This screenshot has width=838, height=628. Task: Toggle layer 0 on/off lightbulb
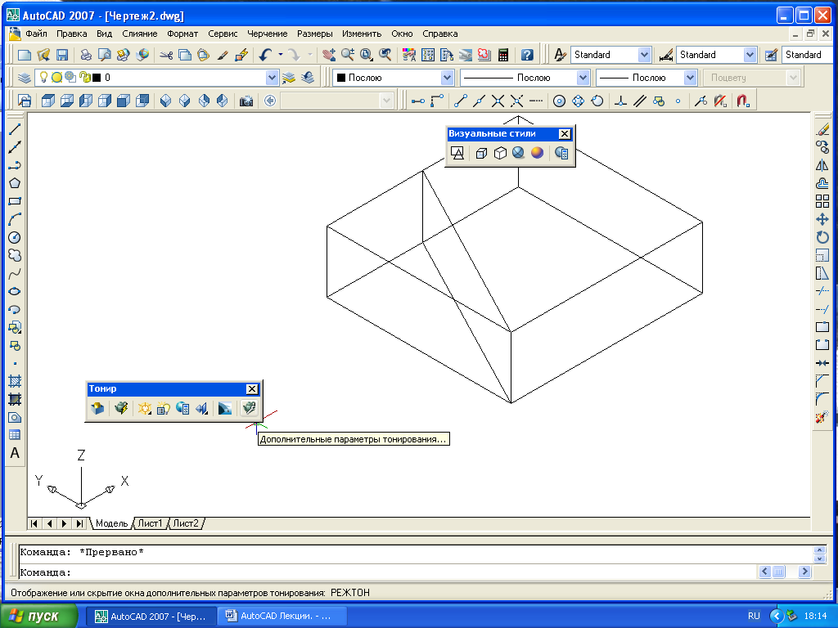pos(44,78)
